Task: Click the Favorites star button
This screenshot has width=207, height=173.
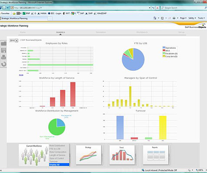Action: (5, 13)
